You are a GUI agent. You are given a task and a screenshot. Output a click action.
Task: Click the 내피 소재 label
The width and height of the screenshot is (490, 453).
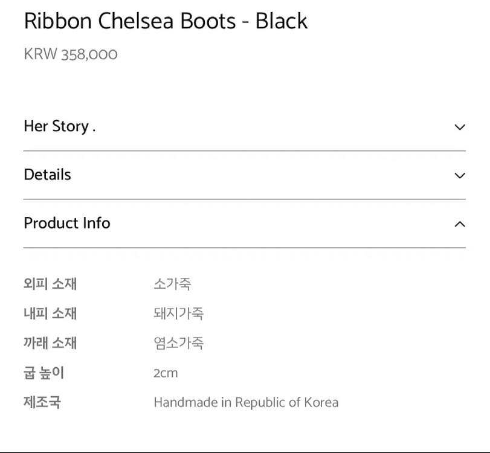pos(50,313)
